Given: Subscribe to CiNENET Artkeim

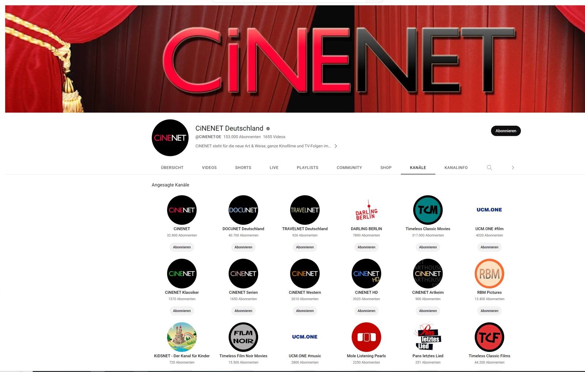Looking at the screenshot, I should pyautogui.click(x=428, y=311).
